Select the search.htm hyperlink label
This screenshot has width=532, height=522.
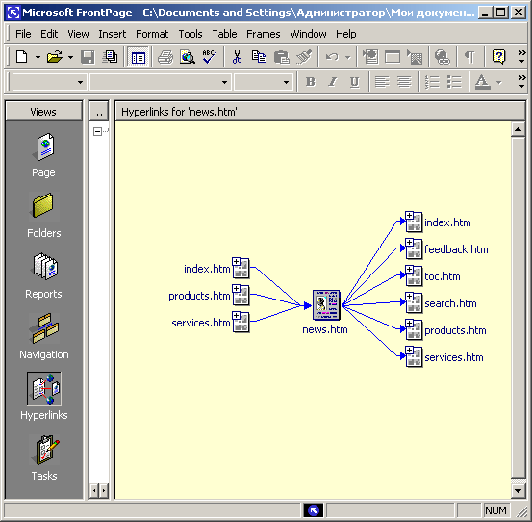(x=450, y=303)
